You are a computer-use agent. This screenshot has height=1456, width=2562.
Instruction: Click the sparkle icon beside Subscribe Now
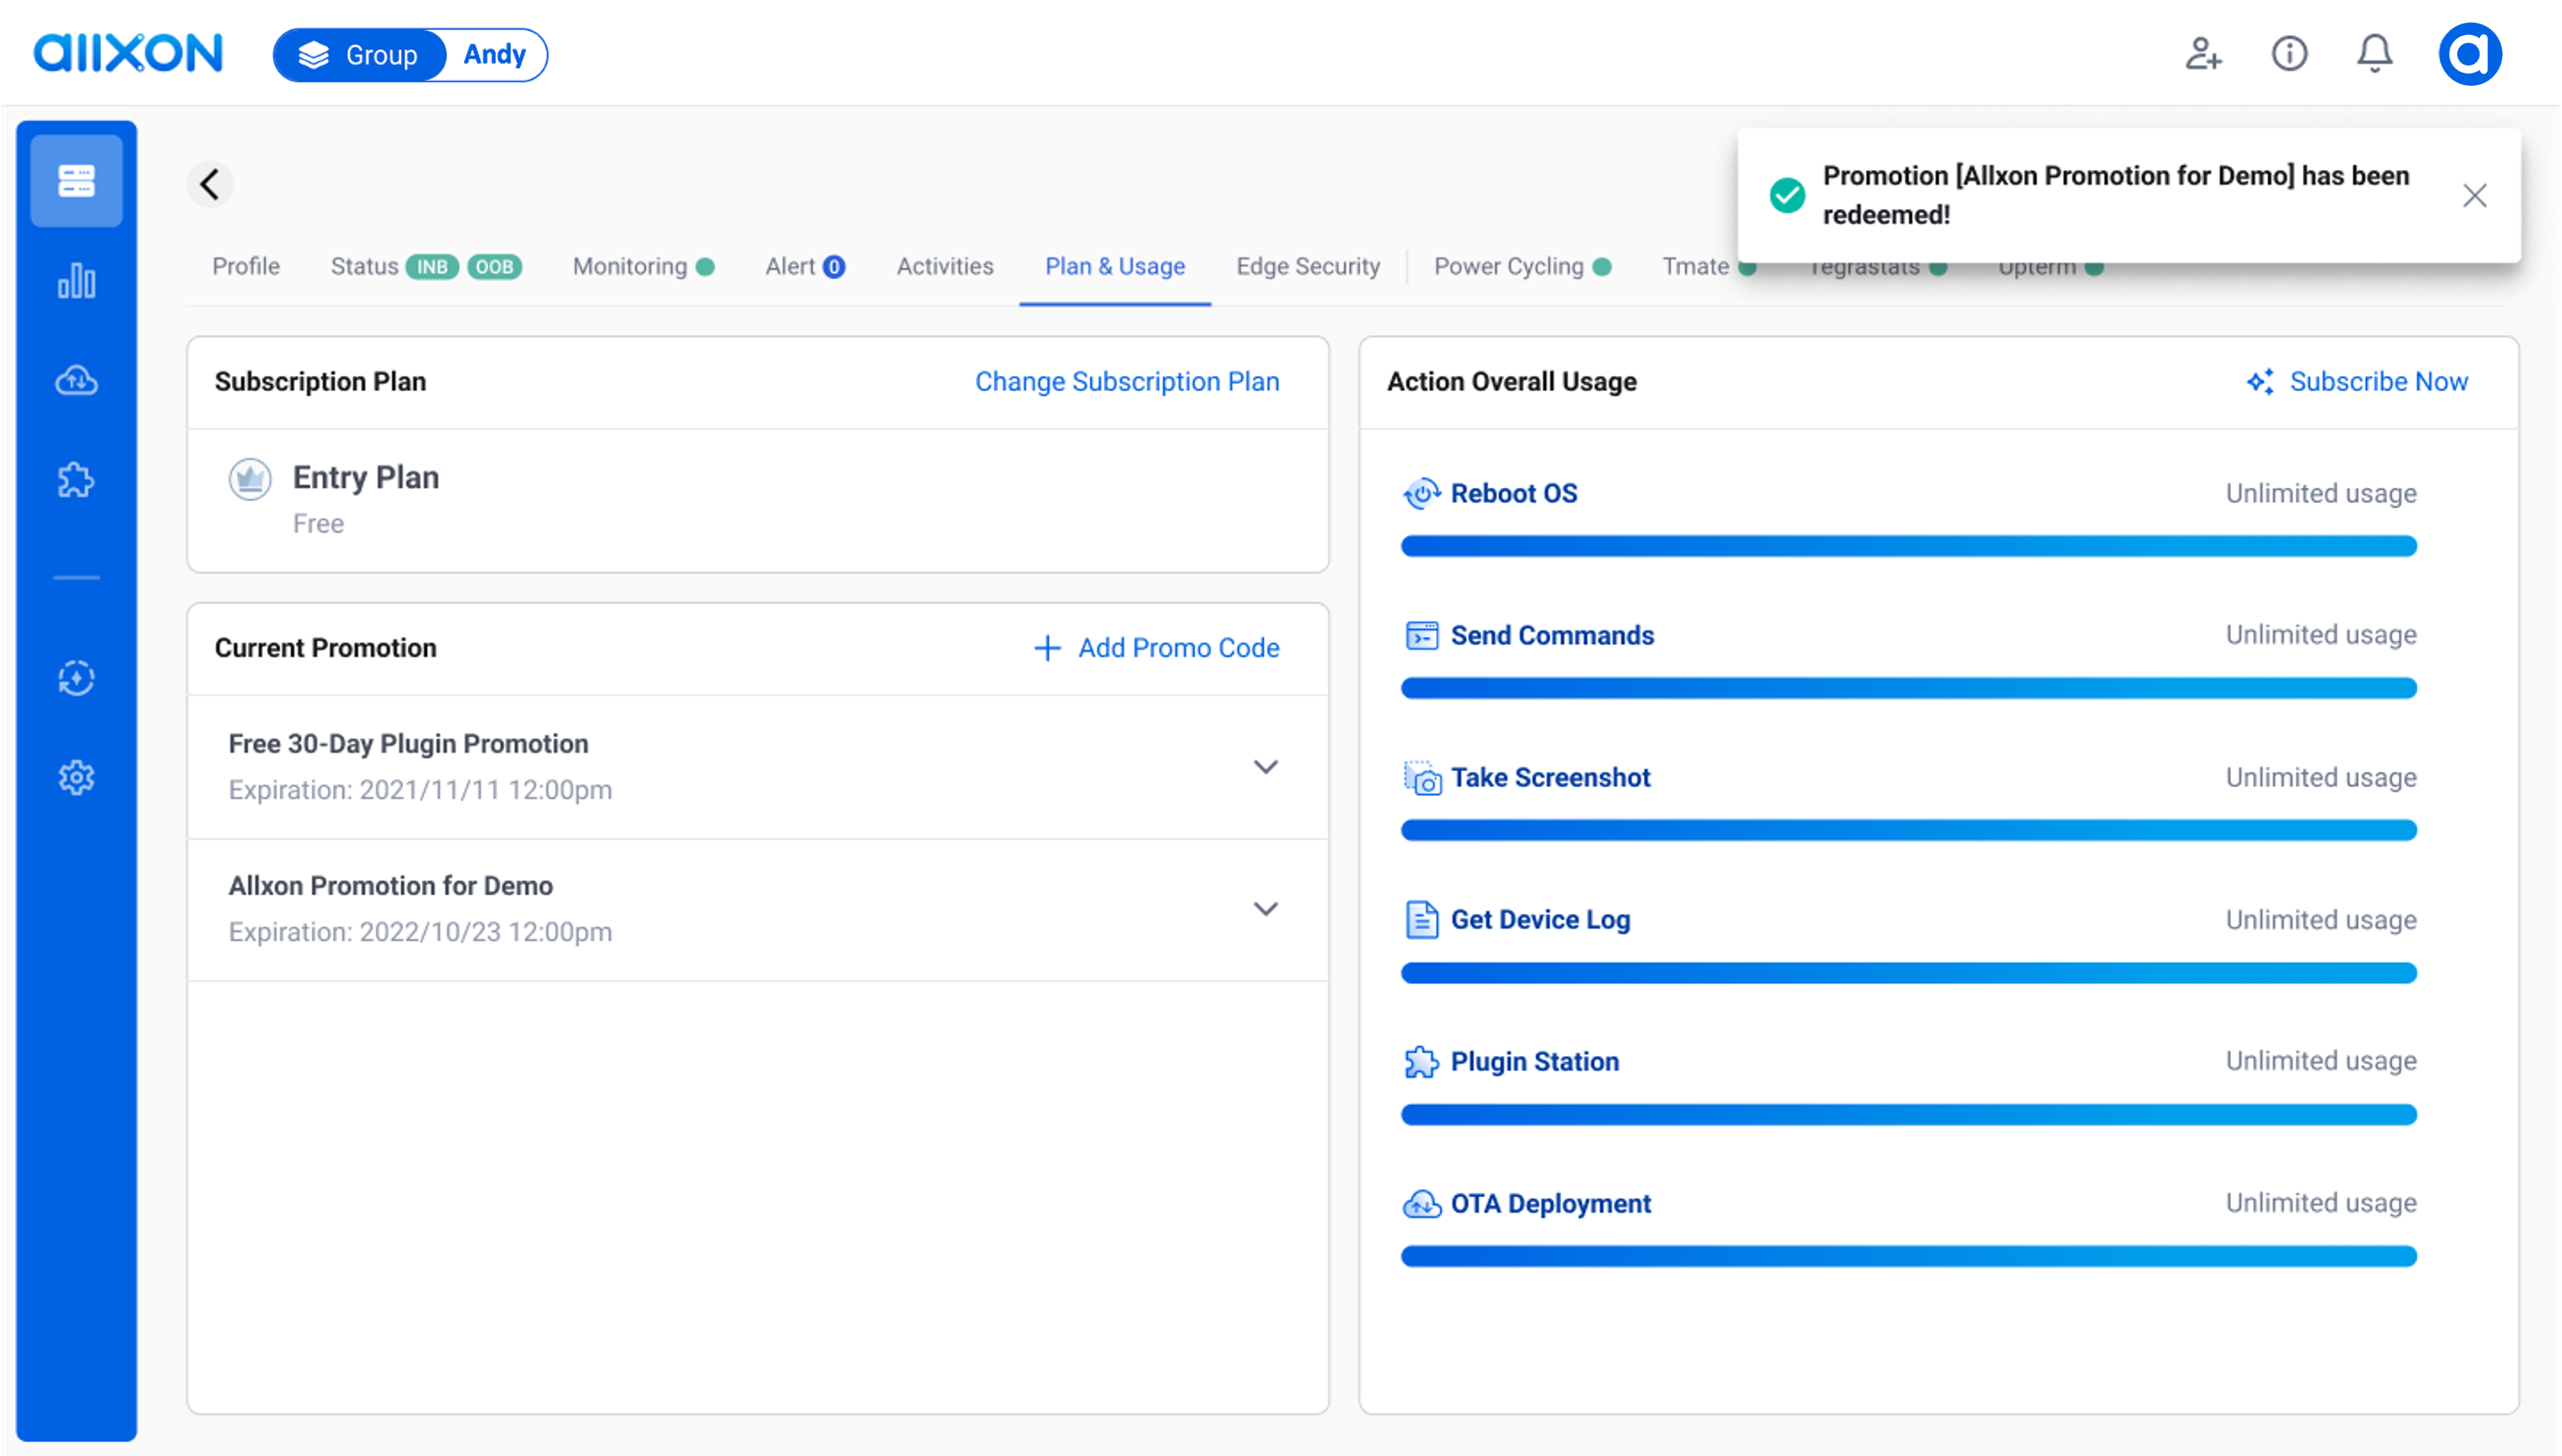pyautogui.click(x=2260, y=382)
